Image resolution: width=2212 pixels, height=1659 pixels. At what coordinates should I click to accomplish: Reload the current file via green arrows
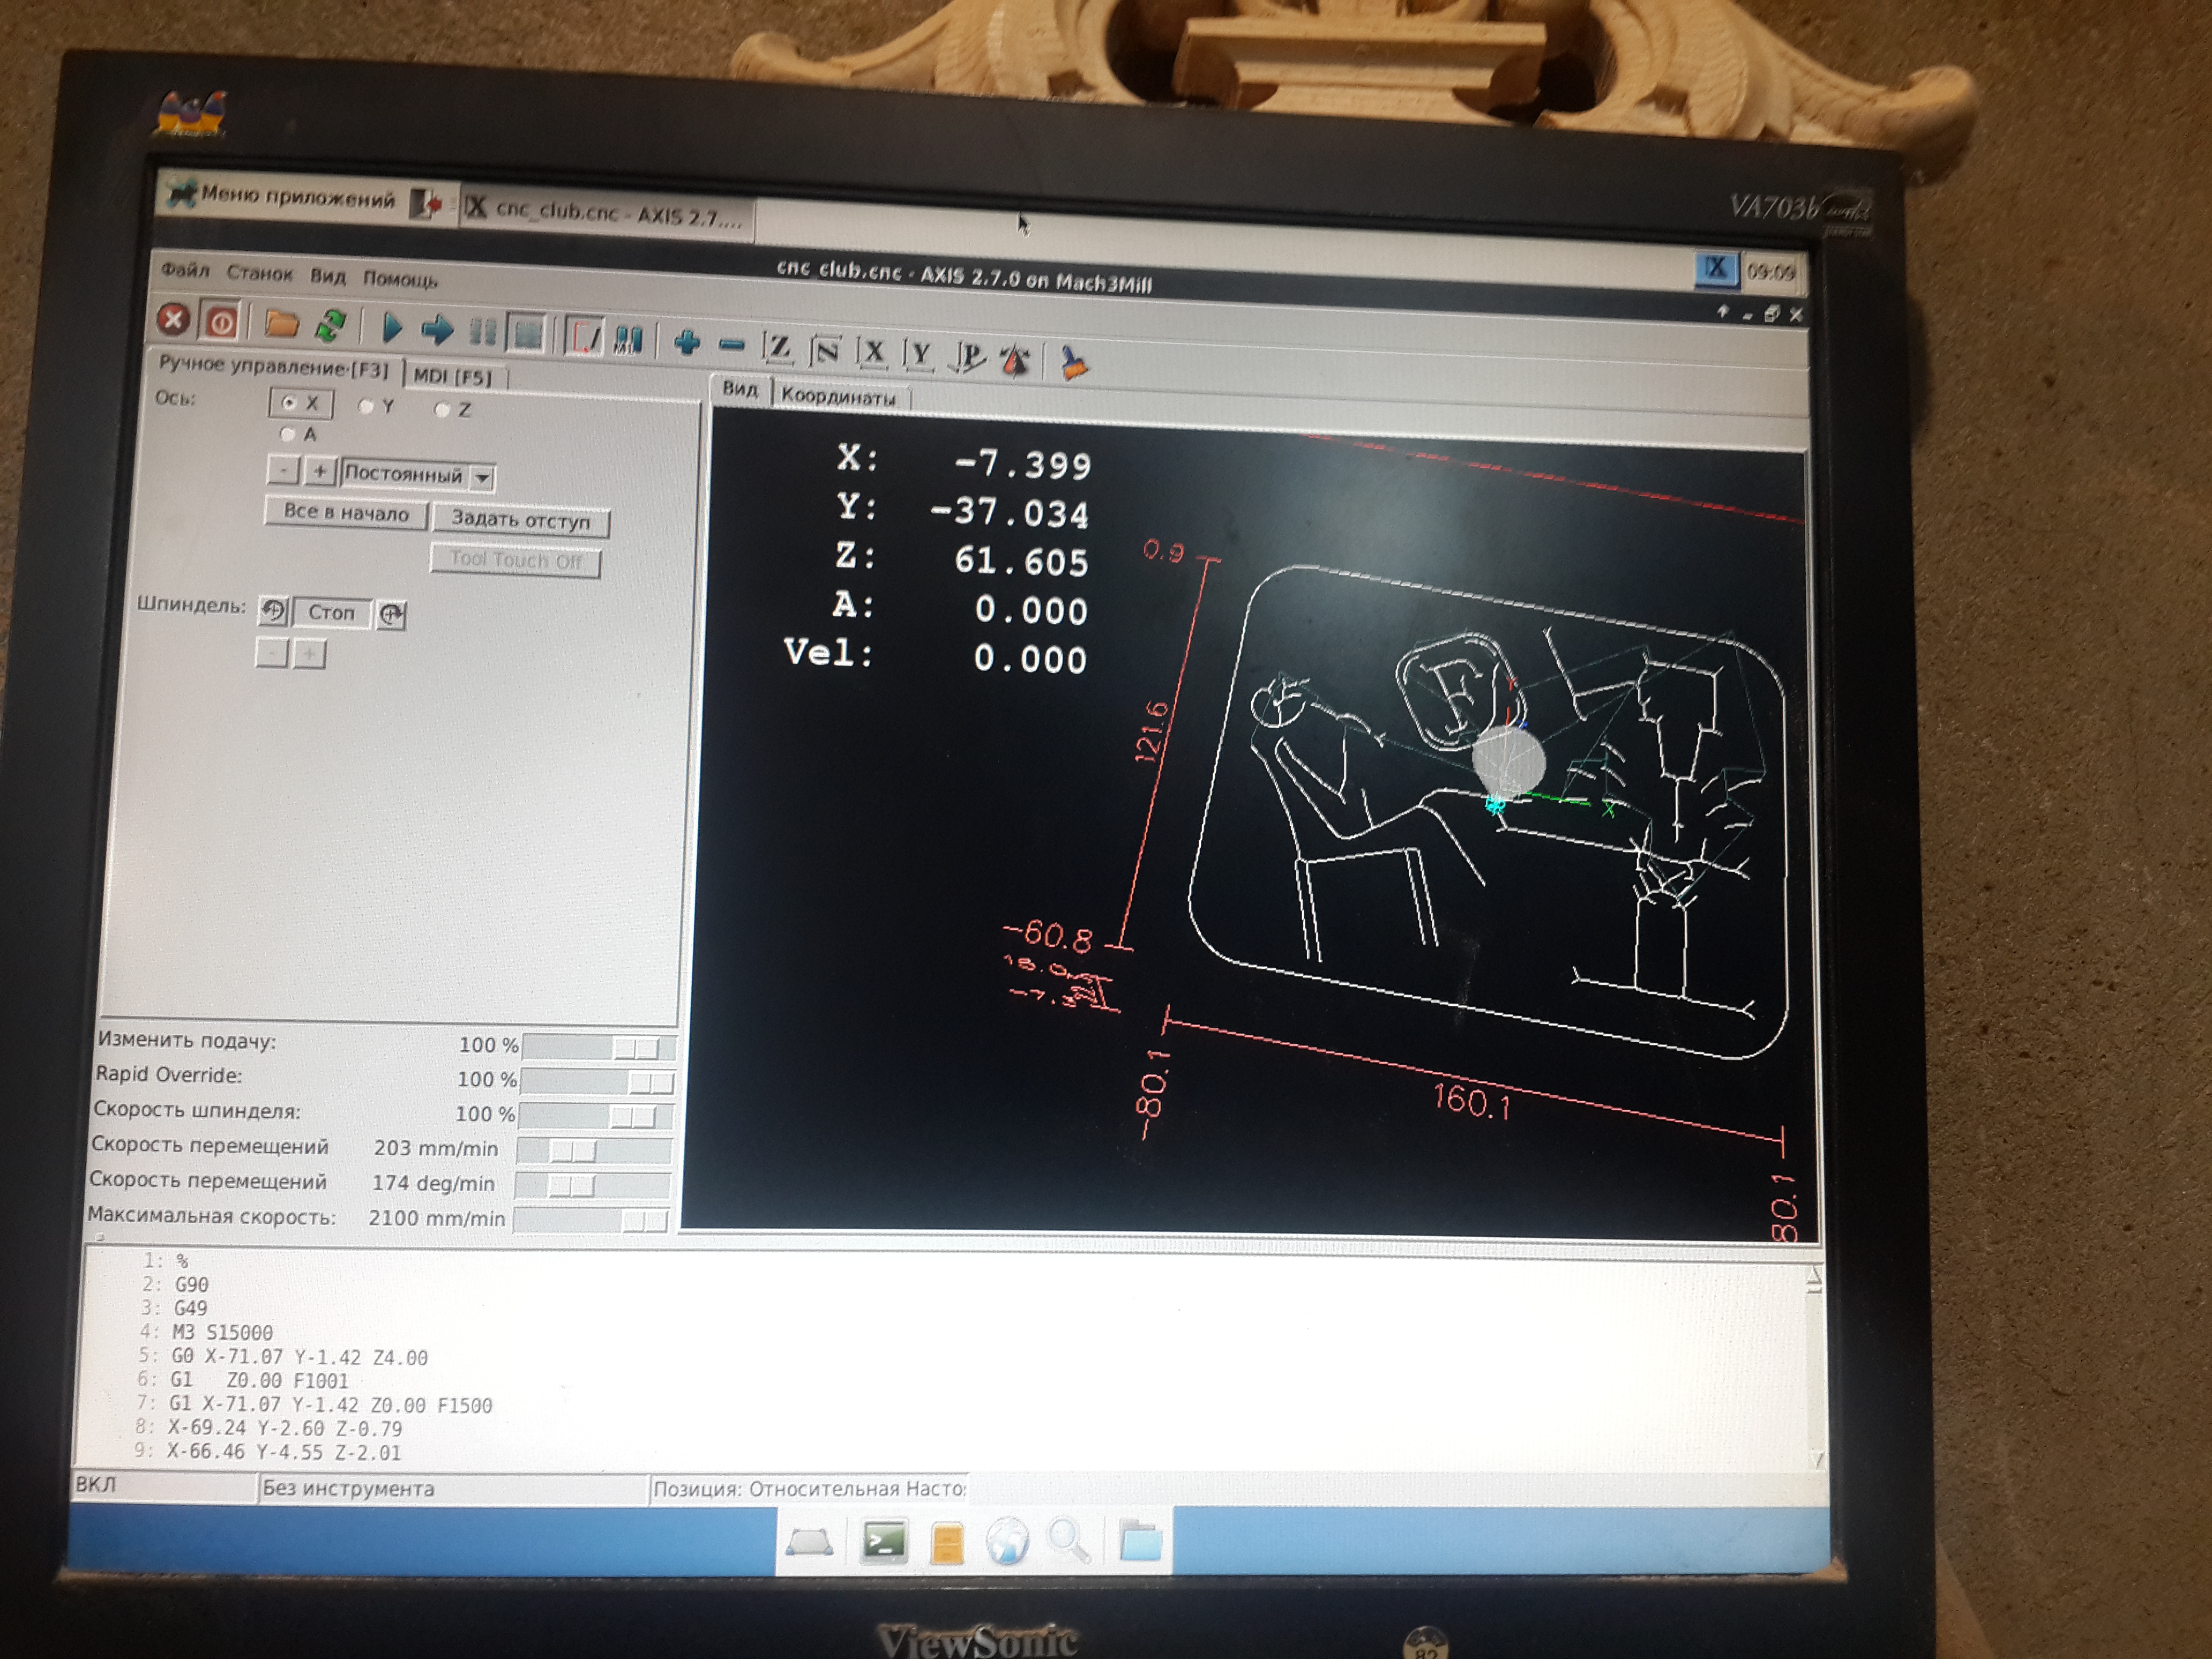tap(331, 325)
